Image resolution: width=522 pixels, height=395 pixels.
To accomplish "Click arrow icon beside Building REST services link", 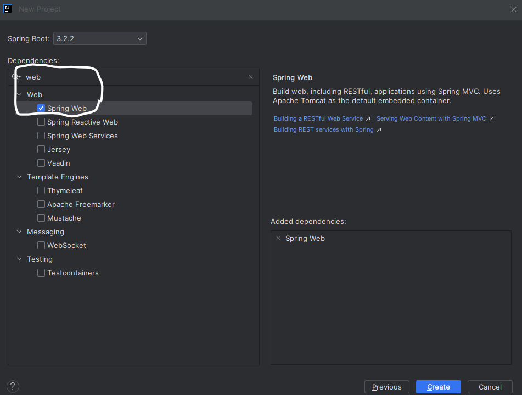I will 379,130.
